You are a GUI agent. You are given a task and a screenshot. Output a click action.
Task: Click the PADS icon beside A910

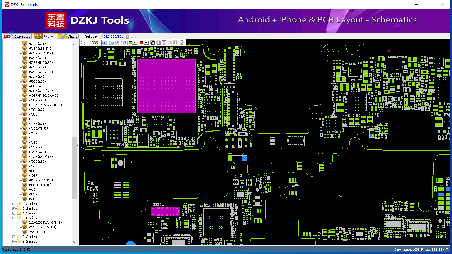25,190
